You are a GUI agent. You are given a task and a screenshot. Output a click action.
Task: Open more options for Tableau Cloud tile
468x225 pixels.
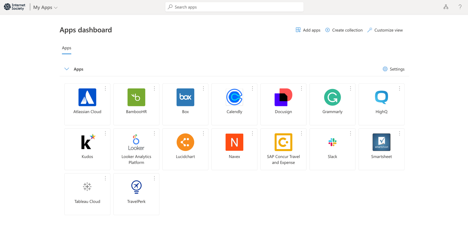105,178
